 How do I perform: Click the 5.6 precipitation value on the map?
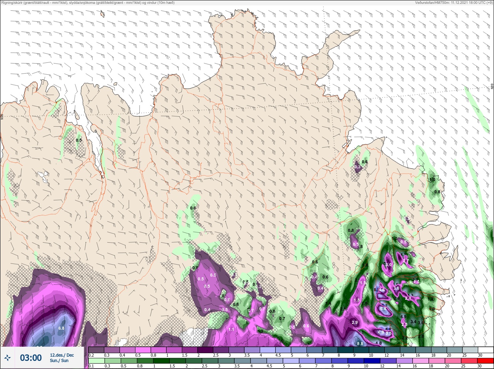[389, 334]
